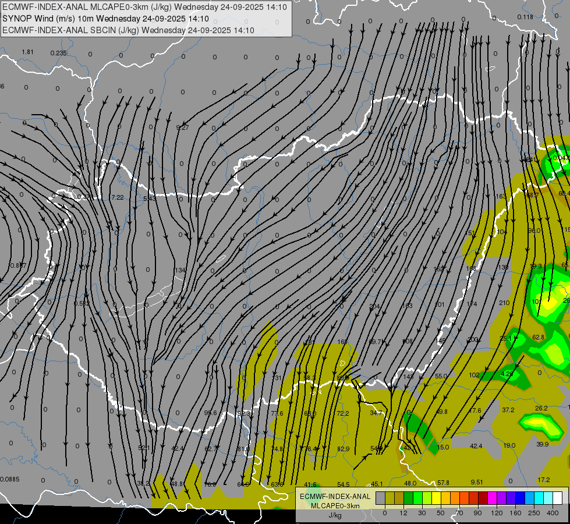The image size is (570, 524).
Task: Click the 204 data value on the map
Action: (374, 306)
